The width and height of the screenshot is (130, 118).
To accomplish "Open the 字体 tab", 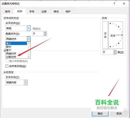I will (32, 11).
